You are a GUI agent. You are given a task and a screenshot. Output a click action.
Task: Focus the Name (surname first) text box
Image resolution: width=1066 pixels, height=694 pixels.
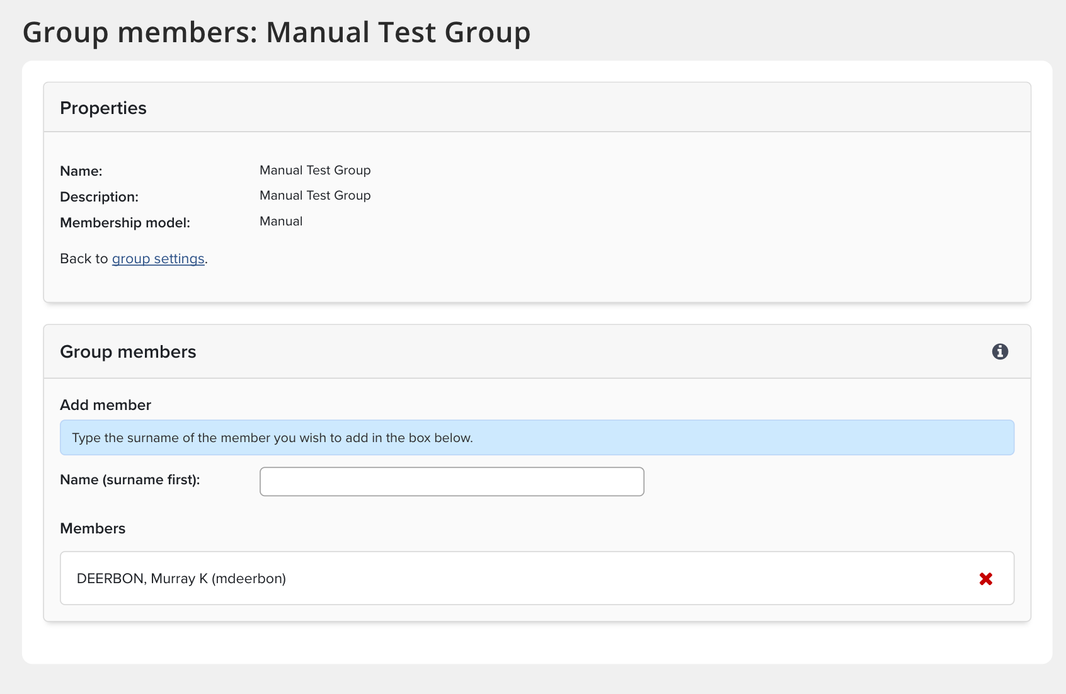pos(452,482)
